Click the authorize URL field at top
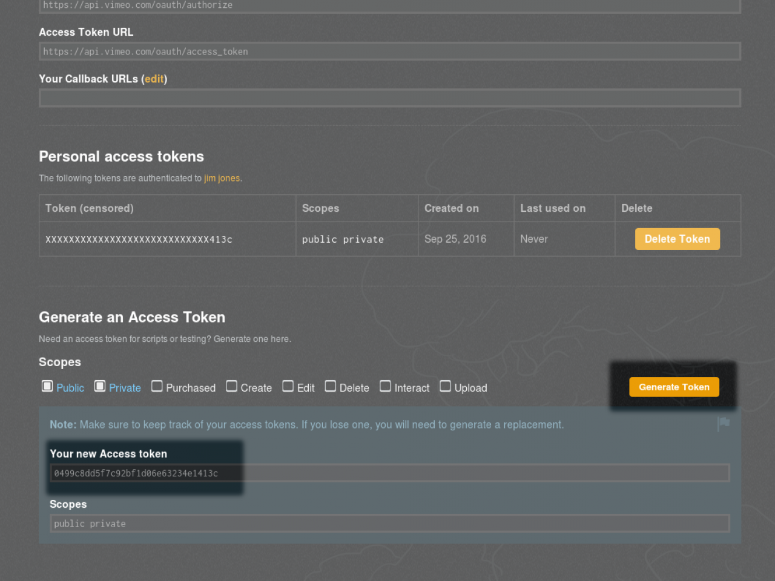The width and height of the screenshot is (775, 581). coord(389,5)
